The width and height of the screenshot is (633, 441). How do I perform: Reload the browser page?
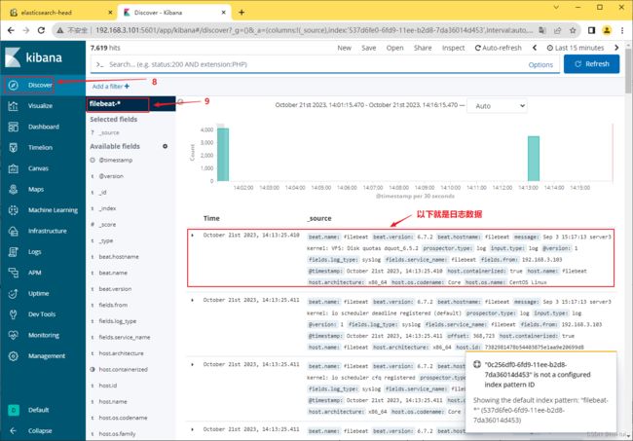[41, 30]
